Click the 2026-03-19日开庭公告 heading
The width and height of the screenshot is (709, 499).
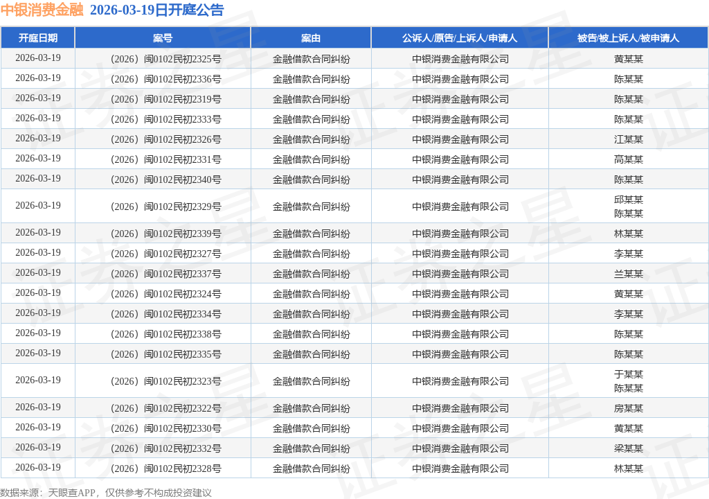[157, 10]
